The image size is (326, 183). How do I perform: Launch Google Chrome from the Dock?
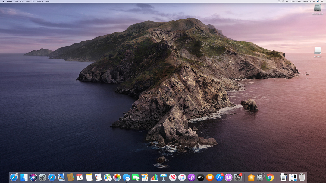click(x=270, y=177)
